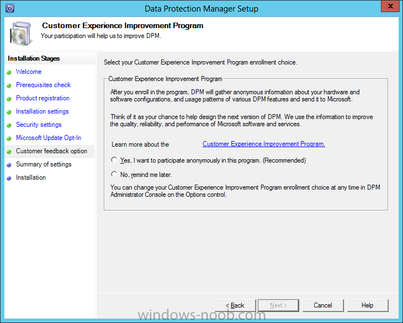This screenshot has width=403, height=323.
Task: Click the Back button
Action: click(235, 305)
